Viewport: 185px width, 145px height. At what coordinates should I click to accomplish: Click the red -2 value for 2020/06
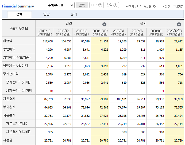click(144, 91)
